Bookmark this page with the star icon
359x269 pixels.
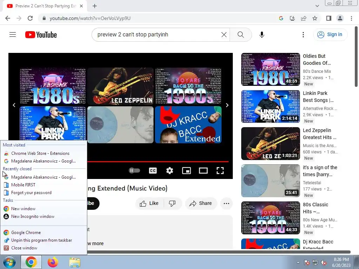pyautogui.click(x=315, y=18)
